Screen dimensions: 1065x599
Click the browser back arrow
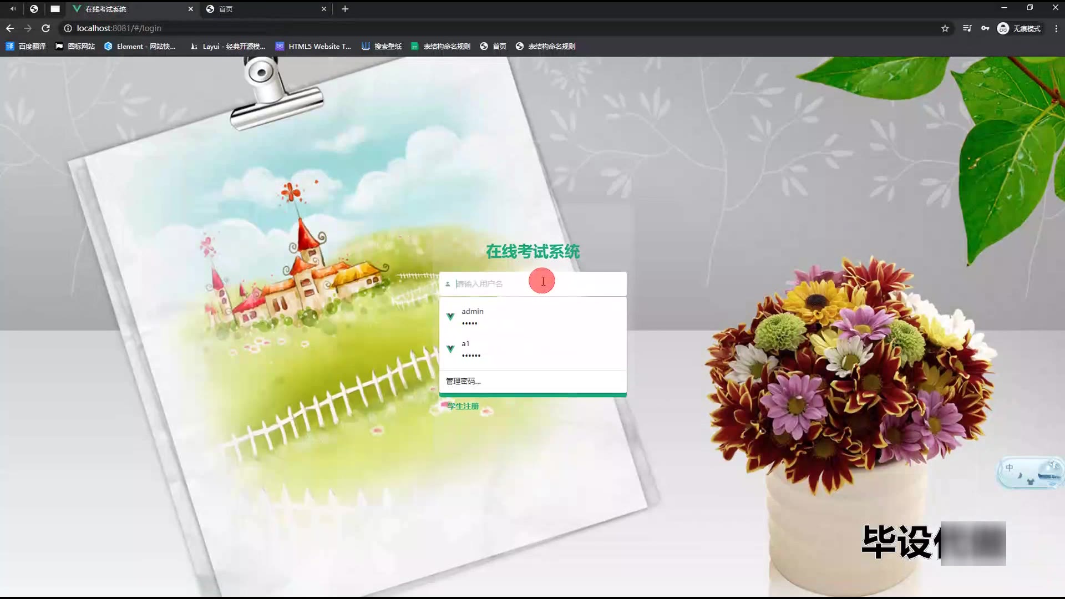10,28
